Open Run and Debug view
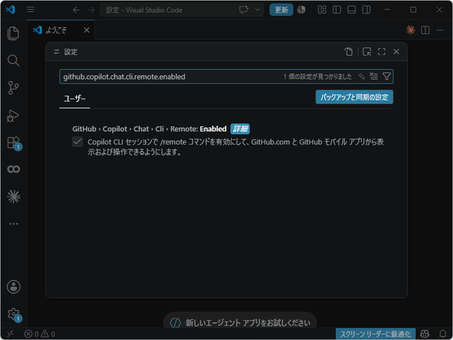 pyautogui.click(x=13, y=116)
